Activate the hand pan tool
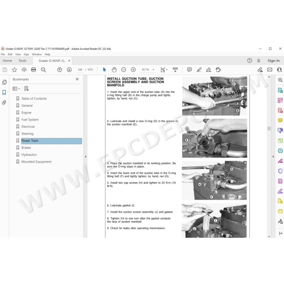 tap(114, 70)
